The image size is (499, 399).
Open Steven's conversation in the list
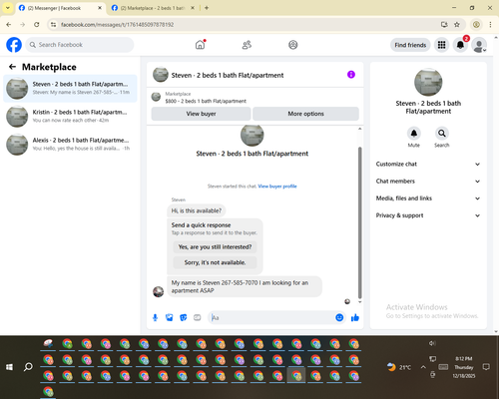tap(70, 89)
